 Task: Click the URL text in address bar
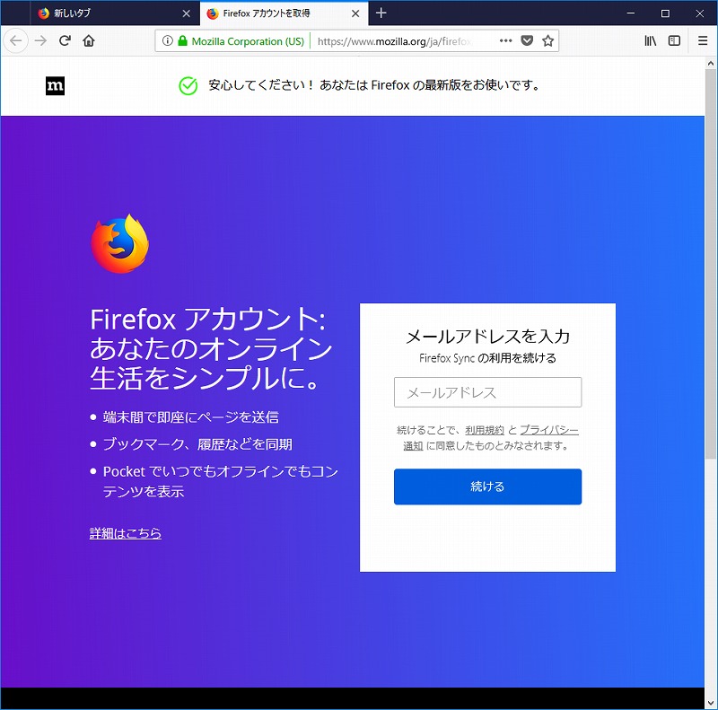394,41
